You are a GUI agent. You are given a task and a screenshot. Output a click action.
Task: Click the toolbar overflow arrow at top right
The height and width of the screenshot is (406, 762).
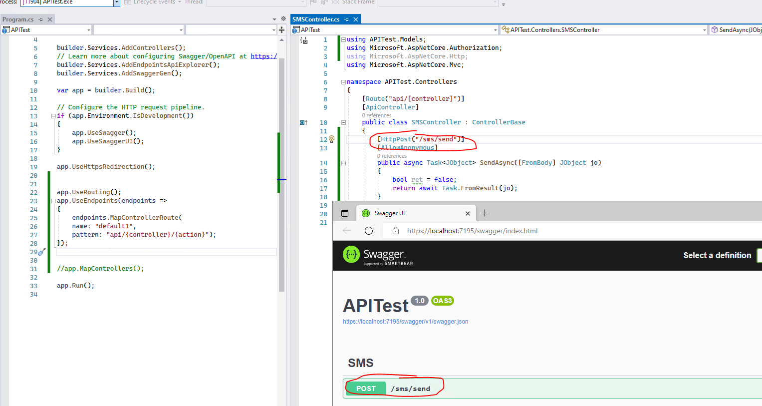[x=504, y=4]
